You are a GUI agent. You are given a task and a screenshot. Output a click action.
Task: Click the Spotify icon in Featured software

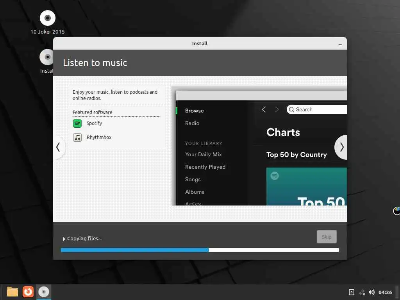[x=77, y=123]
